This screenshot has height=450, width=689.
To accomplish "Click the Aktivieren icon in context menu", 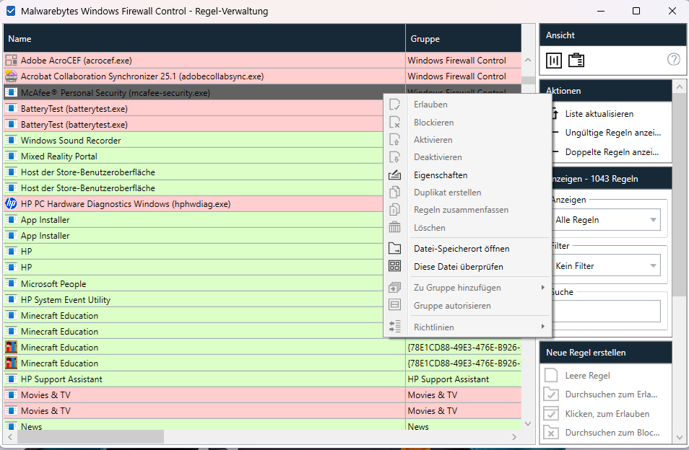I will [x=394, y=139].
